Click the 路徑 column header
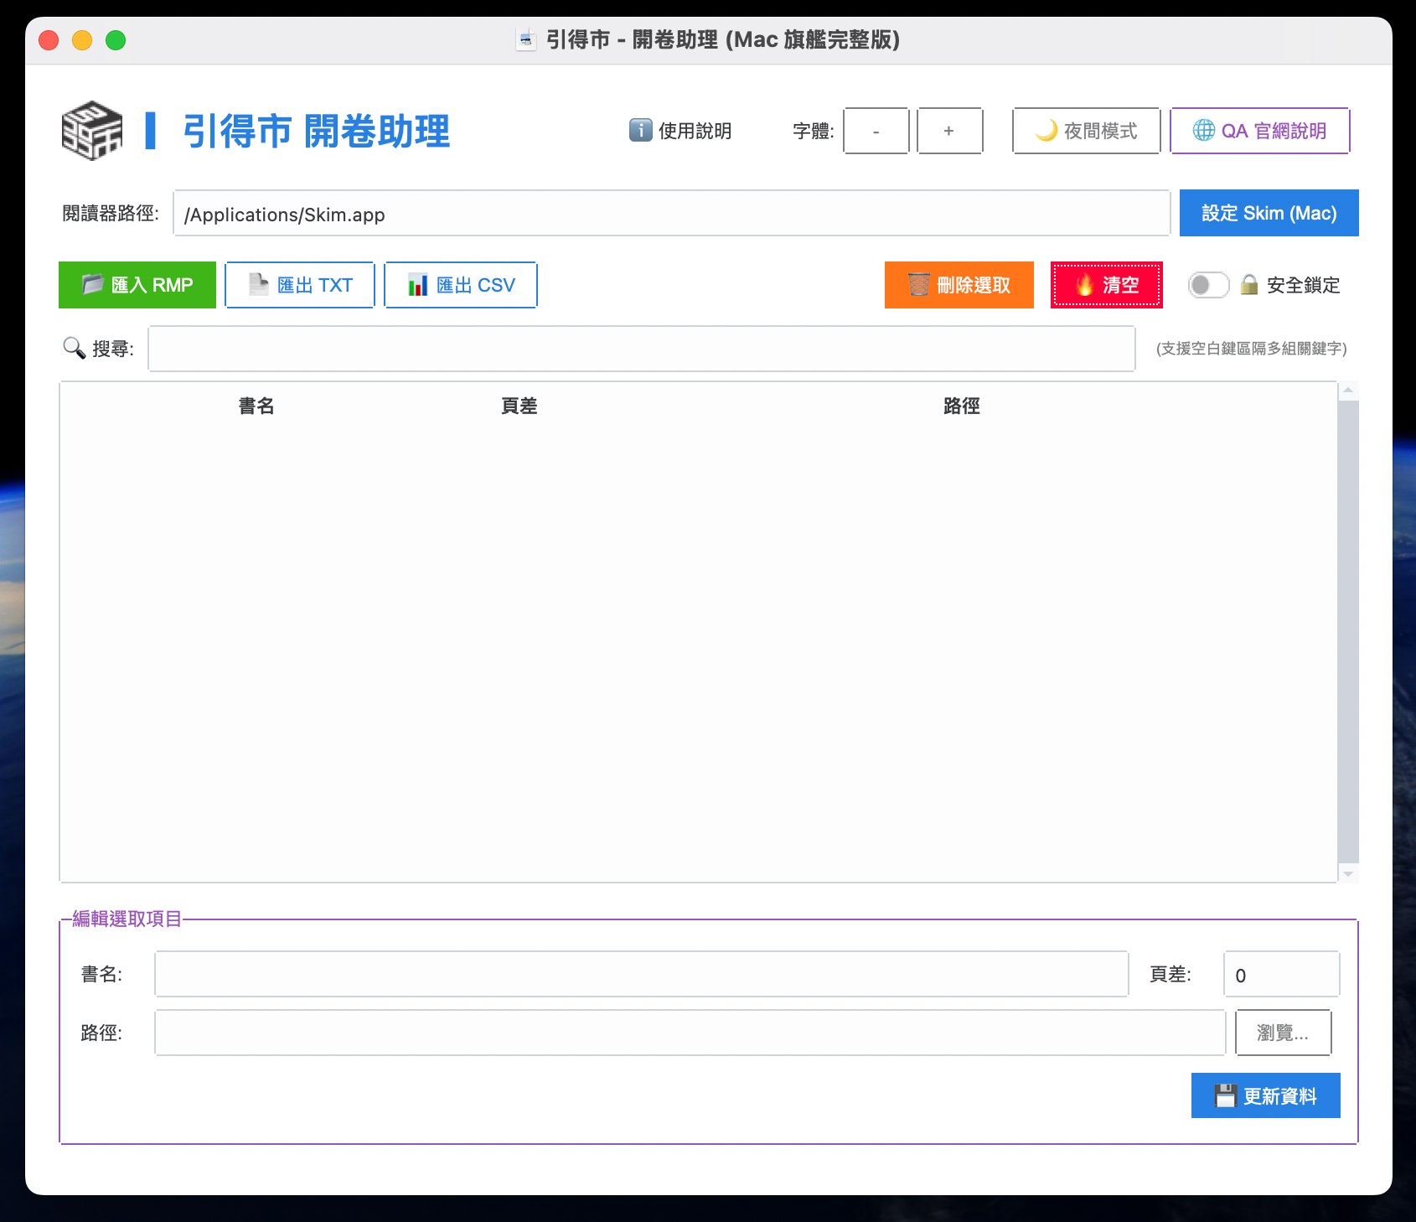The image size is (1416, 1222). pyautogui.click(x=961, y=406)
